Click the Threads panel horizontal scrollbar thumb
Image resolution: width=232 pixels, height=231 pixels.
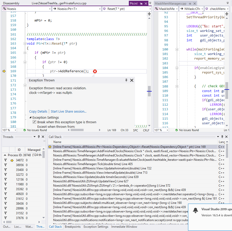(9, 222)
